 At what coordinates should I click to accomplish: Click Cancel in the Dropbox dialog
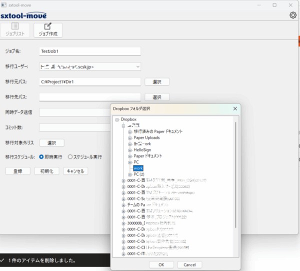[x=189, y=265]
